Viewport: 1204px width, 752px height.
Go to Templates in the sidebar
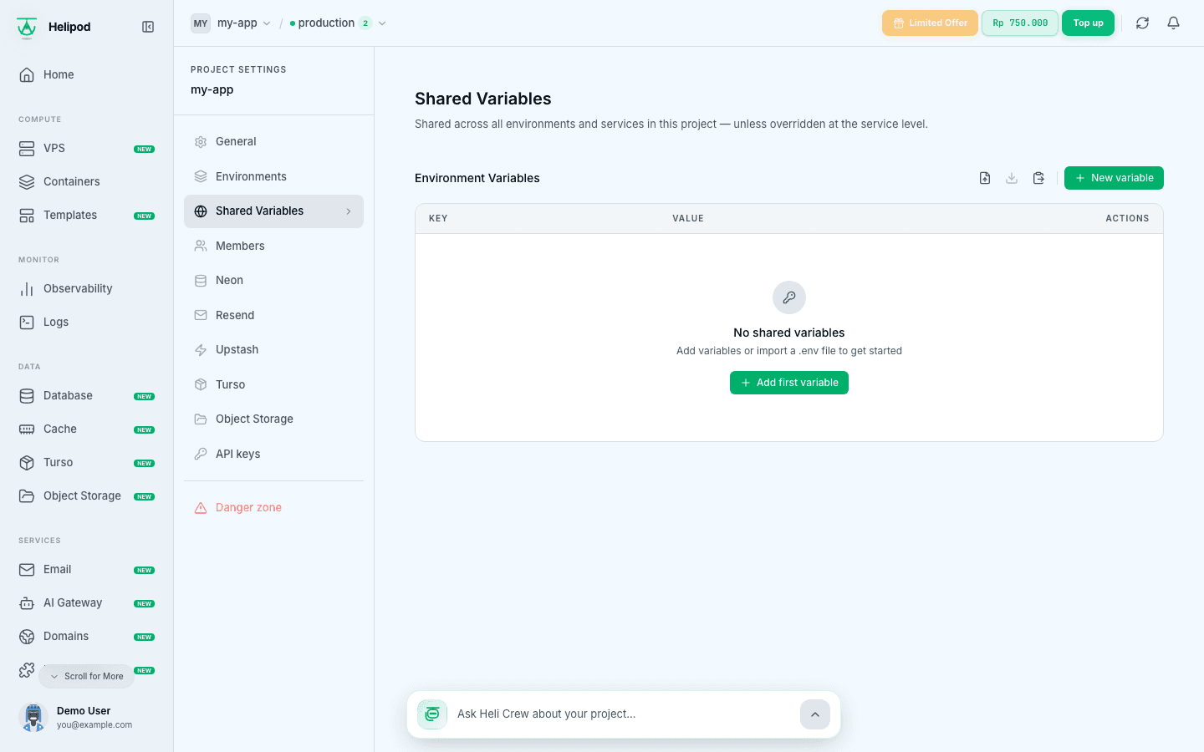coord(87,215)
